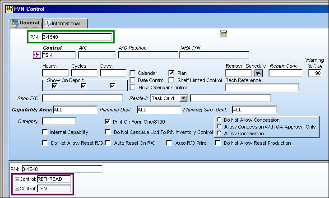329x198 pixels.
Task: Click the Repair Code field
Action: [286, 73]
